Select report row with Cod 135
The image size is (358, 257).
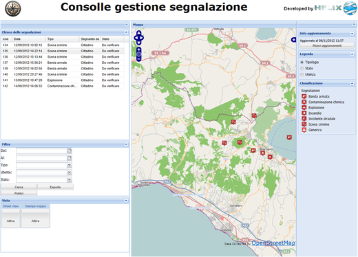63,51
